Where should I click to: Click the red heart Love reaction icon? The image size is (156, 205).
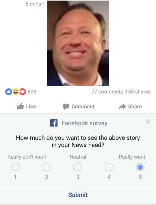pyautogui.click(x=23, y=92)
